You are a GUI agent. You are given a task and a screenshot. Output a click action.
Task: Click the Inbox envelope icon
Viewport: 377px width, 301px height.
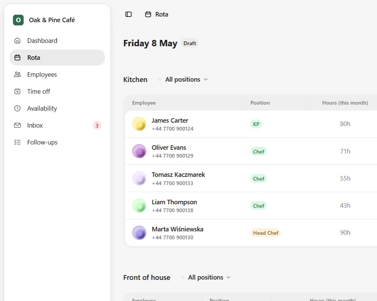[17, 125]
